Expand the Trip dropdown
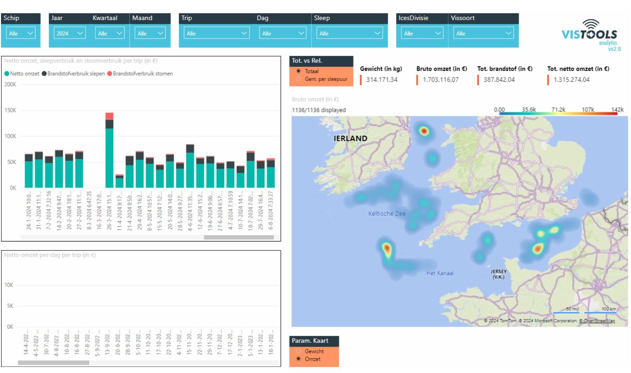631x373 pixels. (216, 33)
